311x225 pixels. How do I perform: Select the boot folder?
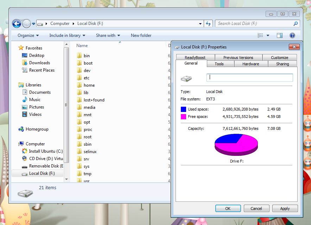(88, 63)
